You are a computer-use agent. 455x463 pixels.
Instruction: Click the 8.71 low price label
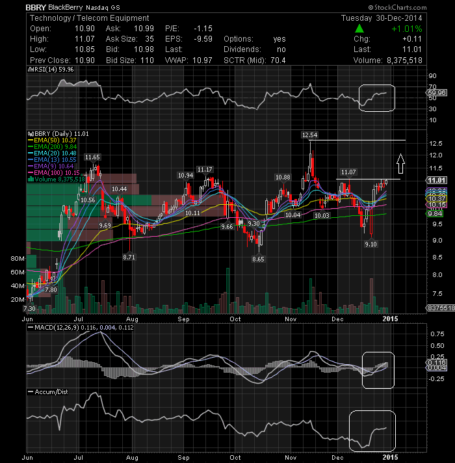pos(129,258)
